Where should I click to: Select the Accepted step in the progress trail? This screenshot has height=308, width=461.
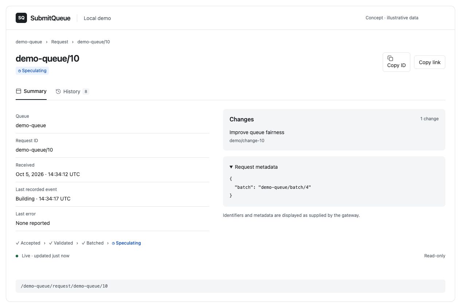click(x=28, y=243)
